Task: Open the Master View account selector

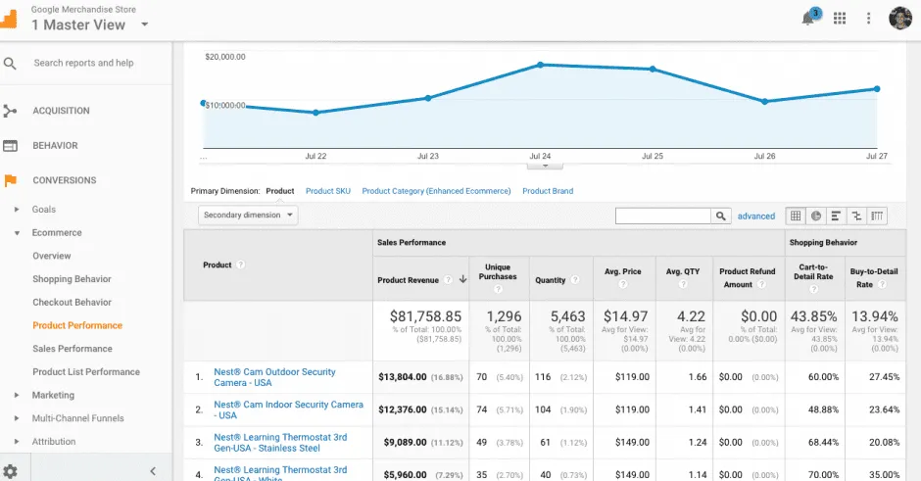Action: pos(90,24)
